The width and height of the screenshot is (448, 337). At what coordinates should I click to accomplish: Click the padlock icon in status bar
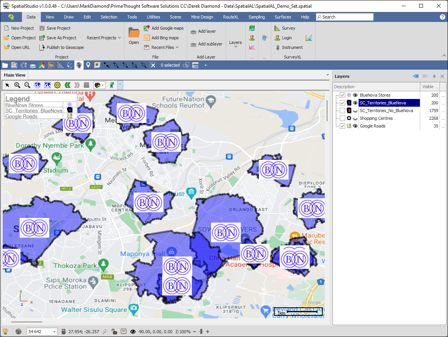tap(114, 331)
